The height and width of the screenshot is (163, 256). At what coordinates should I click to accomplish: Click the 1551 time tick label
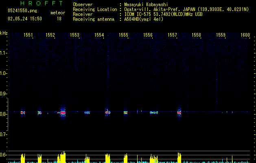pos(28,35)
